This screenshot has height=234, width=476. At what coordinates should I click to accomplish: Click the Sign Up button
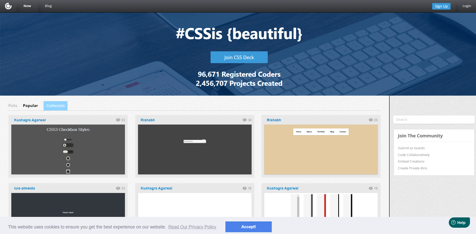point(441,6)
